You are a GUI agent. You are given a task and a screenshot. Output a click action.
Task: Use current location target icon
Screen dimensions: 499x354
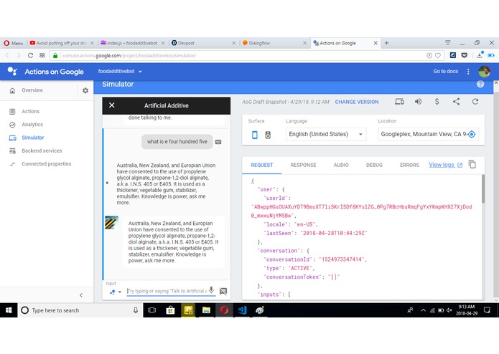tap(472, 134)
